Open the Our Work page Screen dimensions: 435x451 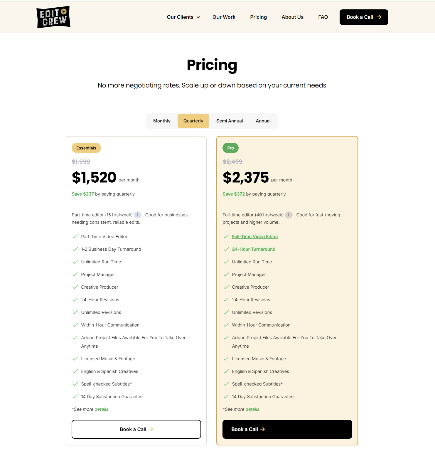pyautogui.click(x=224, y=17)
